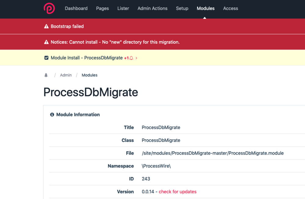Image resolution: width=305 pixels, height=199 pixels.
Task: Click the Notices warning triangle icon
Action: pos(46,42)
